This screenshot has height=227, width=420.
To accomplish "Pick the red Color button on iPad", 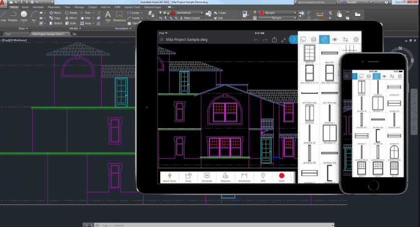I will pyautogui.click(x=282, y=177).
